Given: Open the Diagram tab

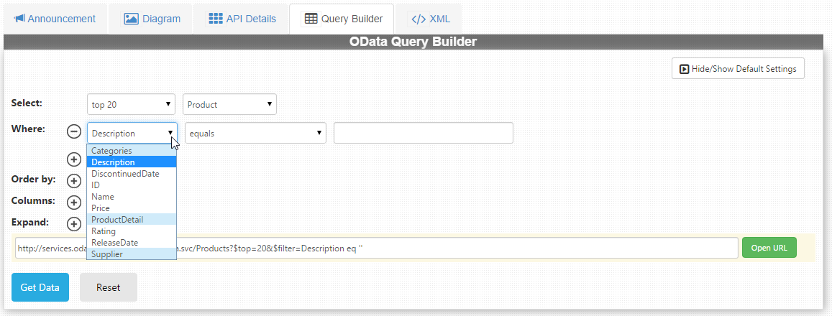Looking at the screenshot, I should 152,19.
